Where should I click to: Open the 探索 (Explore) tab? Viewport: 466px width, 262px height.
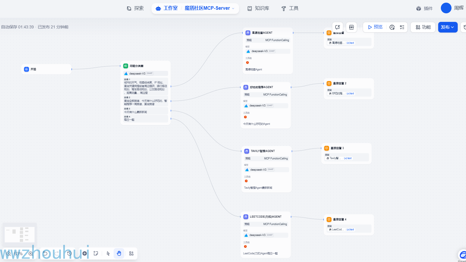135,8
